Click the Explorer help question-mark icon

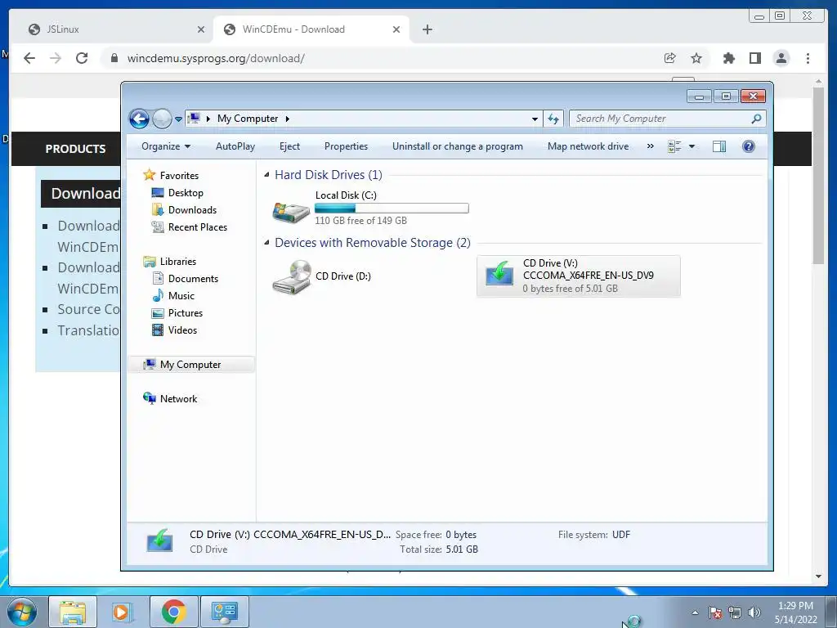click(749, 146)
